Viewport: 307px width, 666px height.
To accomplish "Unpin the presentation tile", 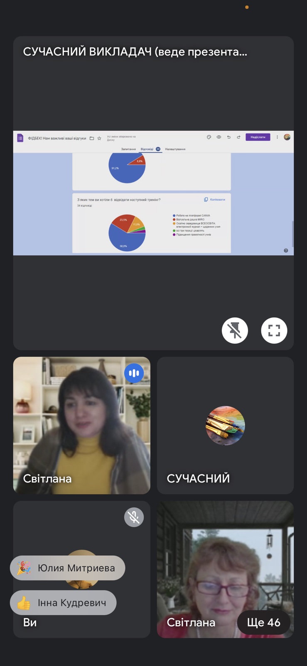I will (235, 331).
